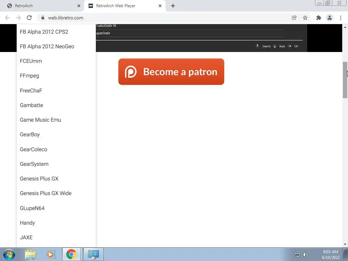Viewport: 348px width, 261px height.
Task: Open a new browser tab
Action: [173, 6]
